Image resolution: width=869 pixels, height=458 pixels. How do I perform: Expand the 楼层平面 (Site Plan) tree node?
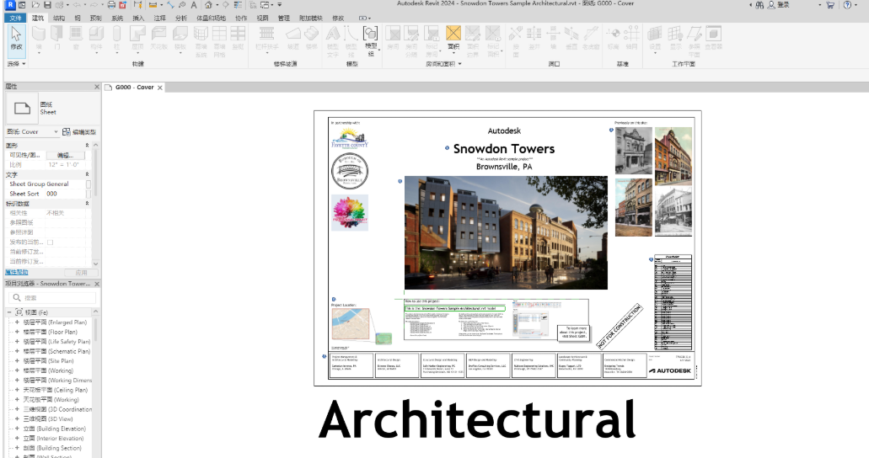click(17, 361)
